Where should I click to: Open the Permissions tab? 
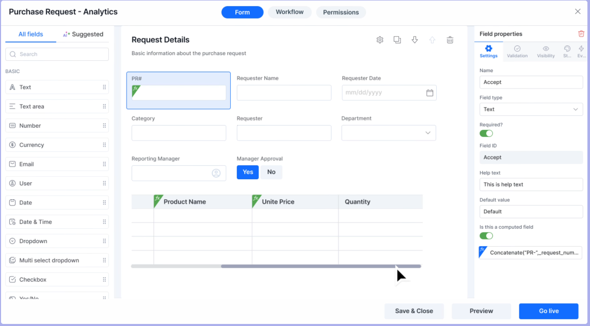coord(341,12)
